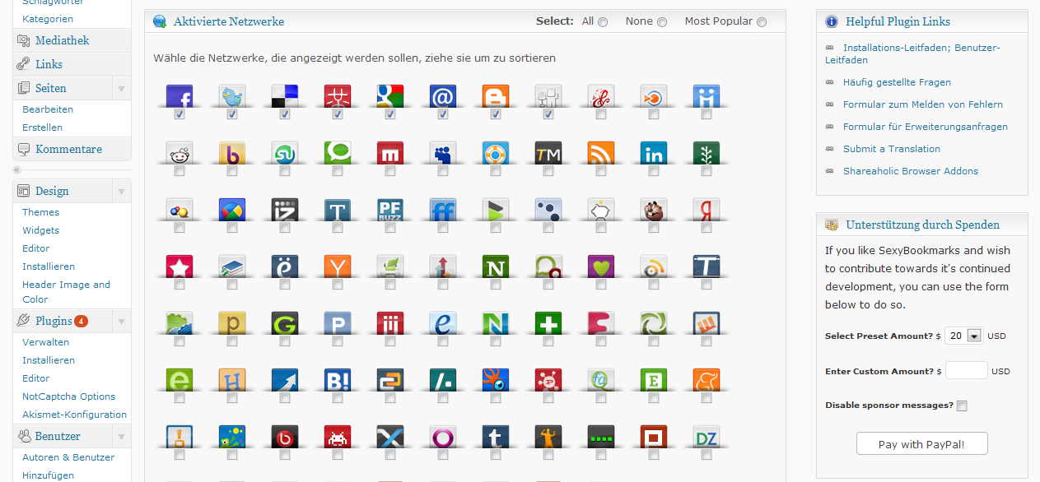This screenshot has width=1040, height=482.
Task: Open the Mediathek menu item
Action: (x=62, y=40)
